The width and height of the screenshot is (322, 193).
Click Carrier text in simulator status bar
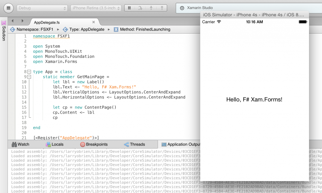(x=208, y=22)
